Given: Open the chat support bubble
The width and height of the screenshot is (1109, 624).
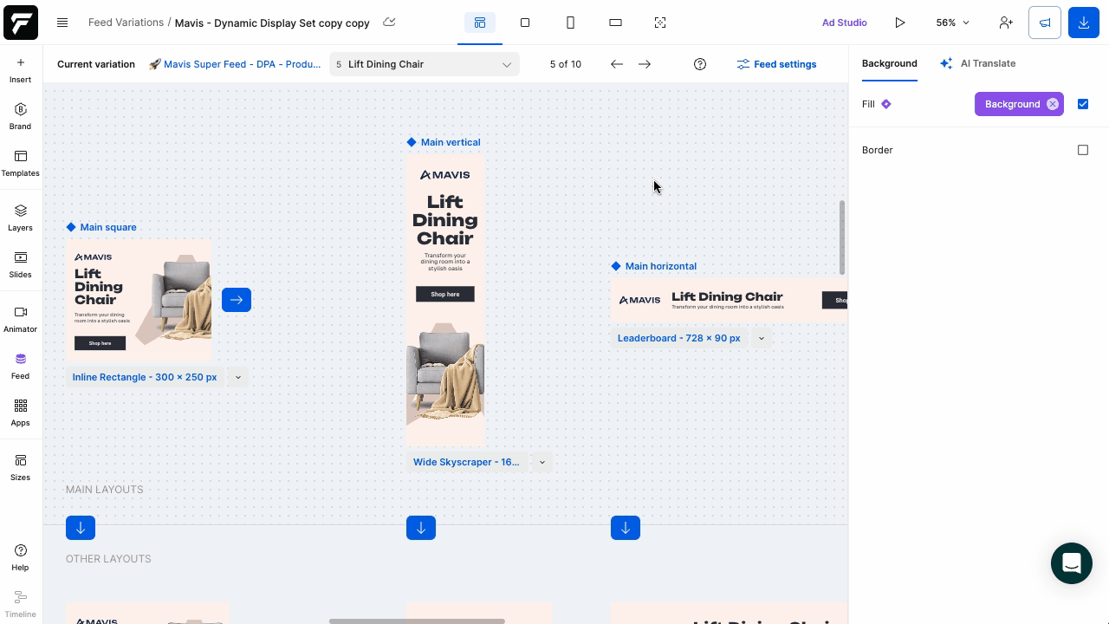Looking at the screenshot, I should pyautogui.click(x=1072, y=563).
